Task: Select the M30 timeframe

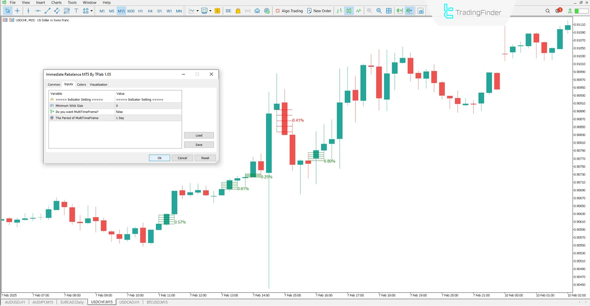Action: click(131, 11)
